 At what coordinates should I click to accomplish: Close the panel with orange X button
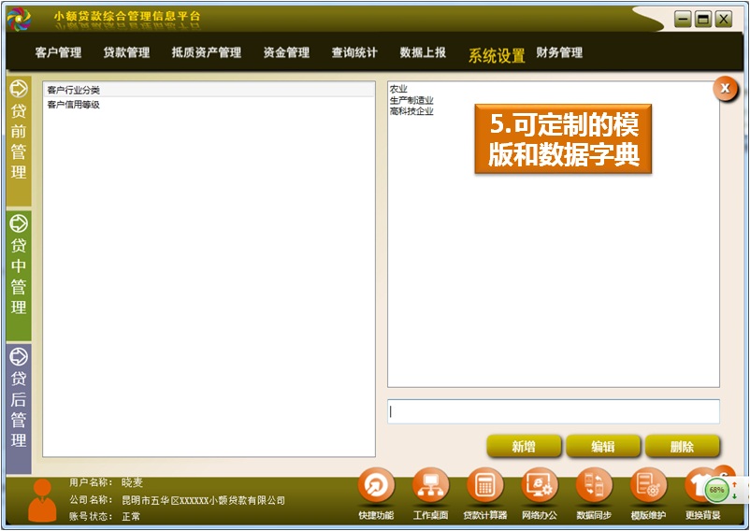click(725, 89)
